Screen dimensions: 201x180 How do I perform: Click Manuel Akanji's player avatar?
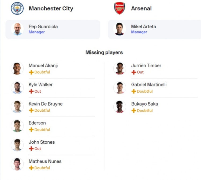(x=17, y=68)
